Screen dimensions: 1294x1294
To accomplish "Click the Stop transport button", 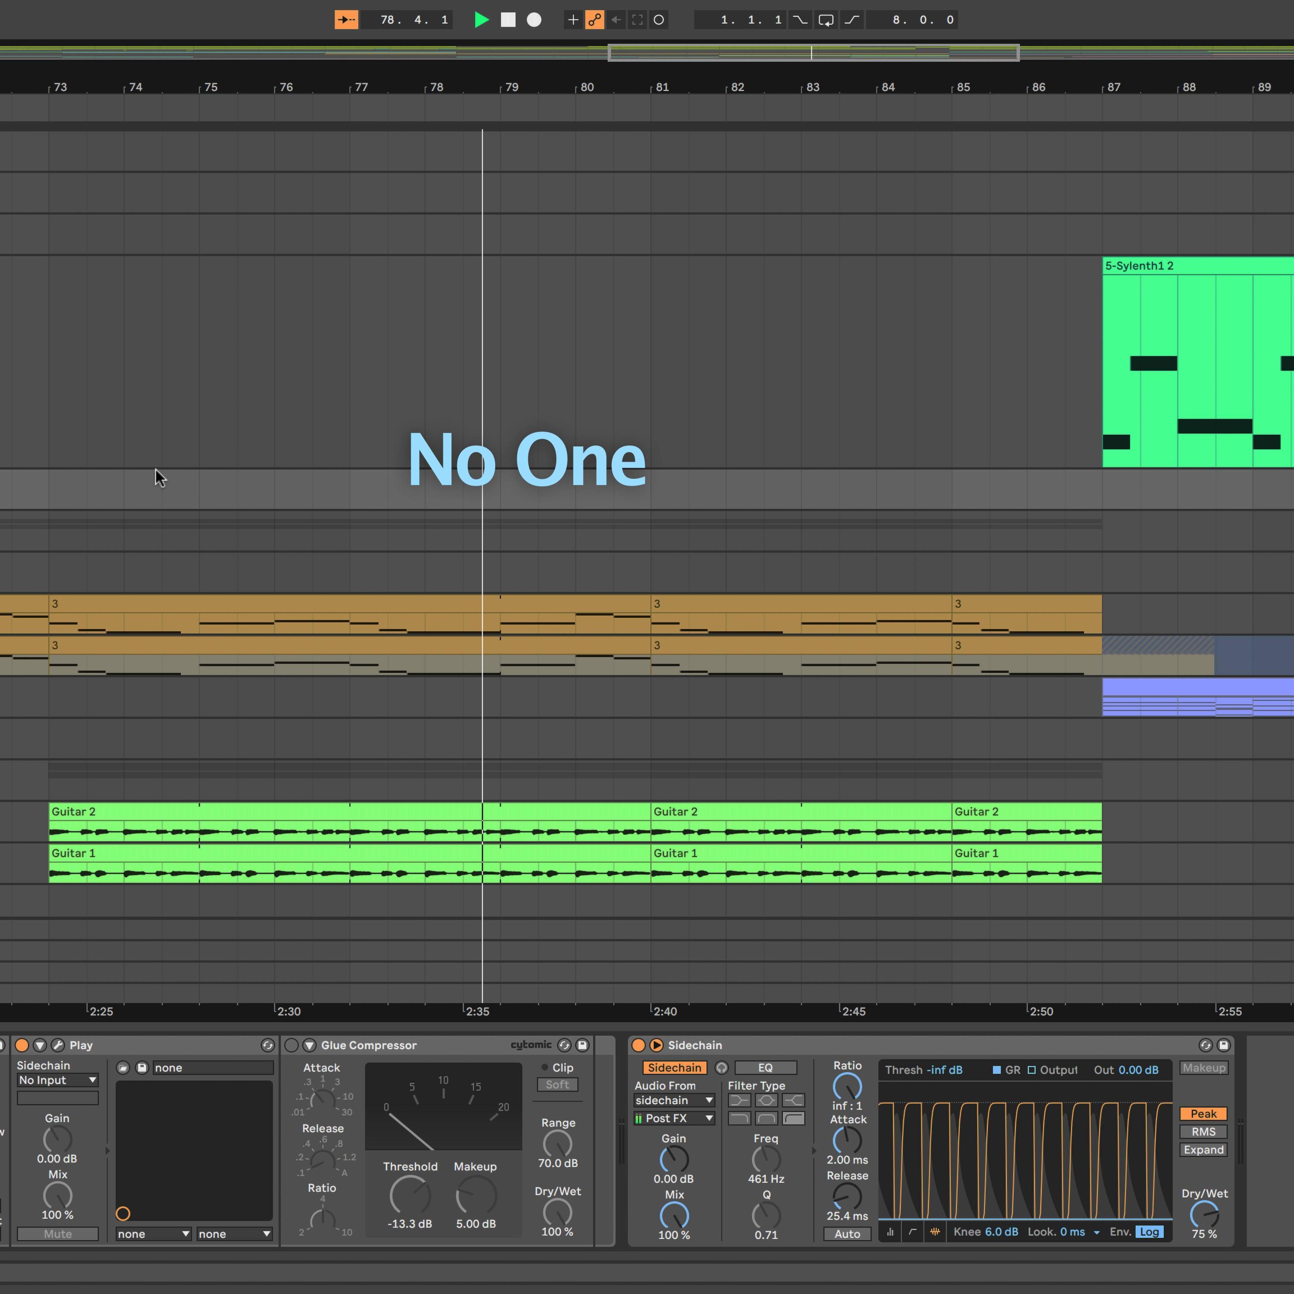I will 509,20.
